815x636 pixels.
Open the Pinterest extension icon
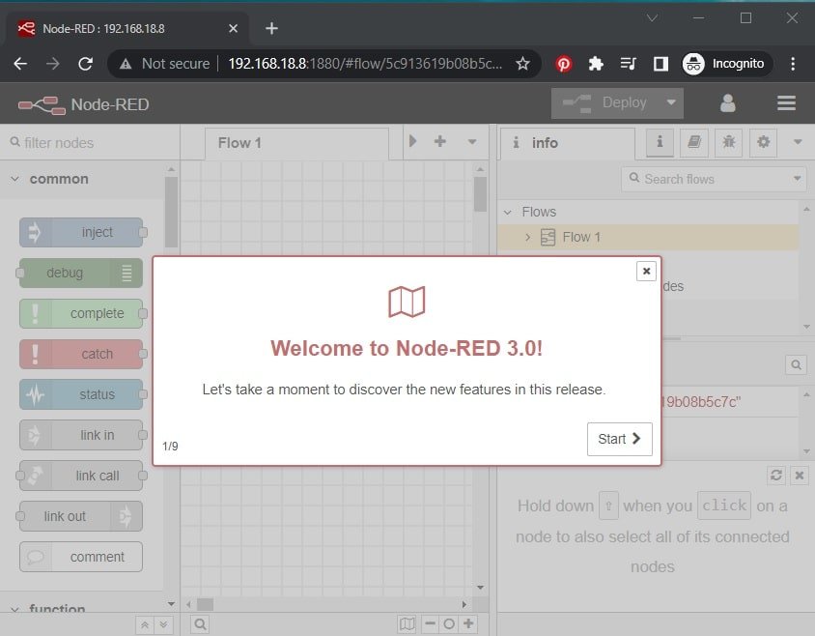coord(564,64)
